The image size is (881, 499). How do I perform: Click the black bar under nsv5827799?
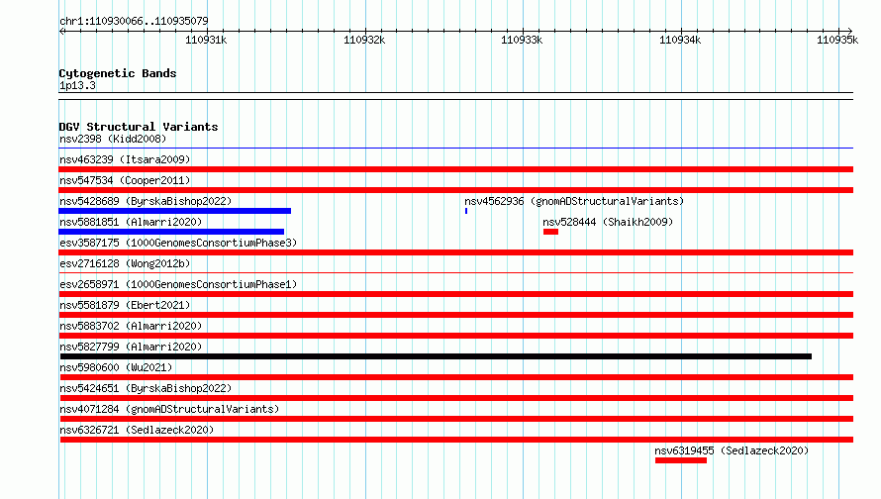pos(436,356)
